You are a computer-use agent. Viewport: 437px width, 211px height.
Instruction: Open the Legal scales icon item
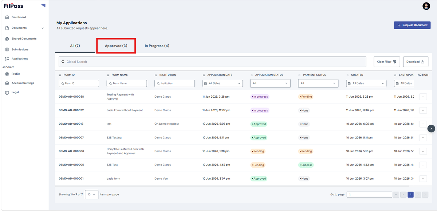pos(7,93)
